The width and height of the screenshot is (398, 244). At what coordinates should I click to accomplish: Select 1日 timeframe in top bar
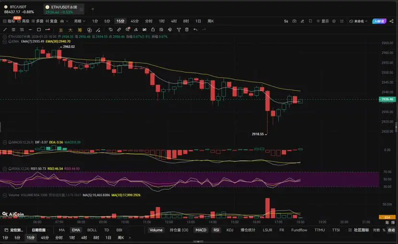[198, 21]
